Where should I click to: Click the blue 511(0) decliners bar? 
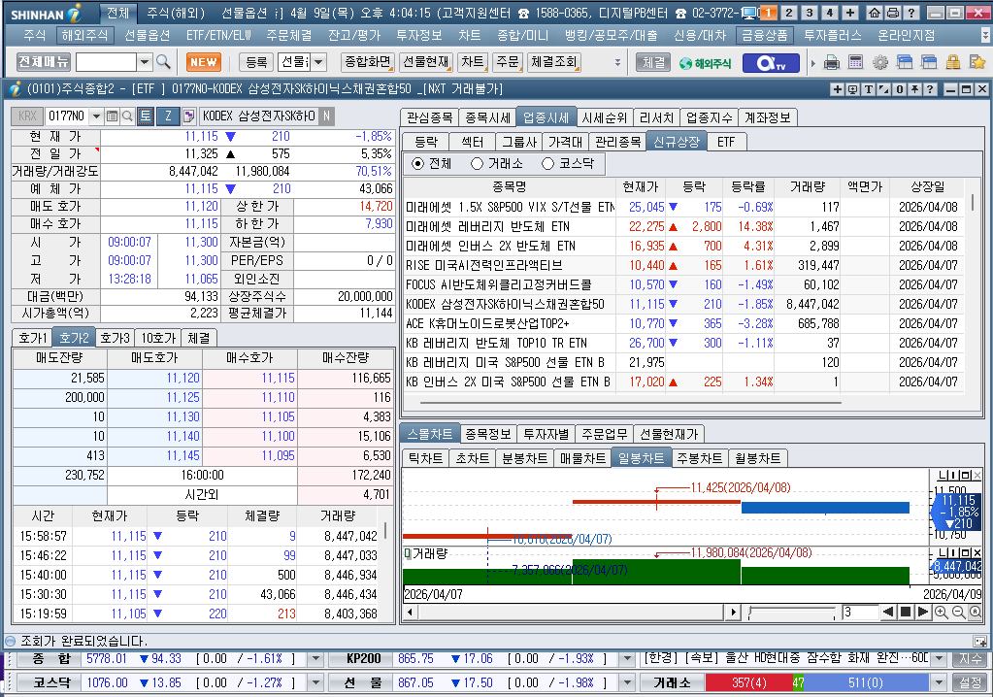click(x=866, y=683)
